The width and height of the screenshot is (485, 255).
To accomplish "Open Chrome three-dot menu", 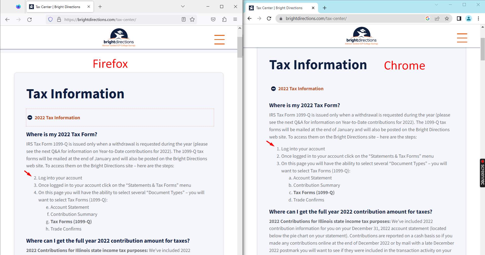I will (x=478, y=18).
